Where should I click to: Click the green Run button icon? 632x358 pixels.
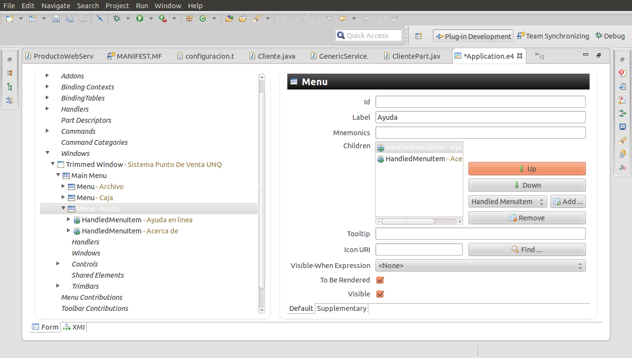pos(140,19)
